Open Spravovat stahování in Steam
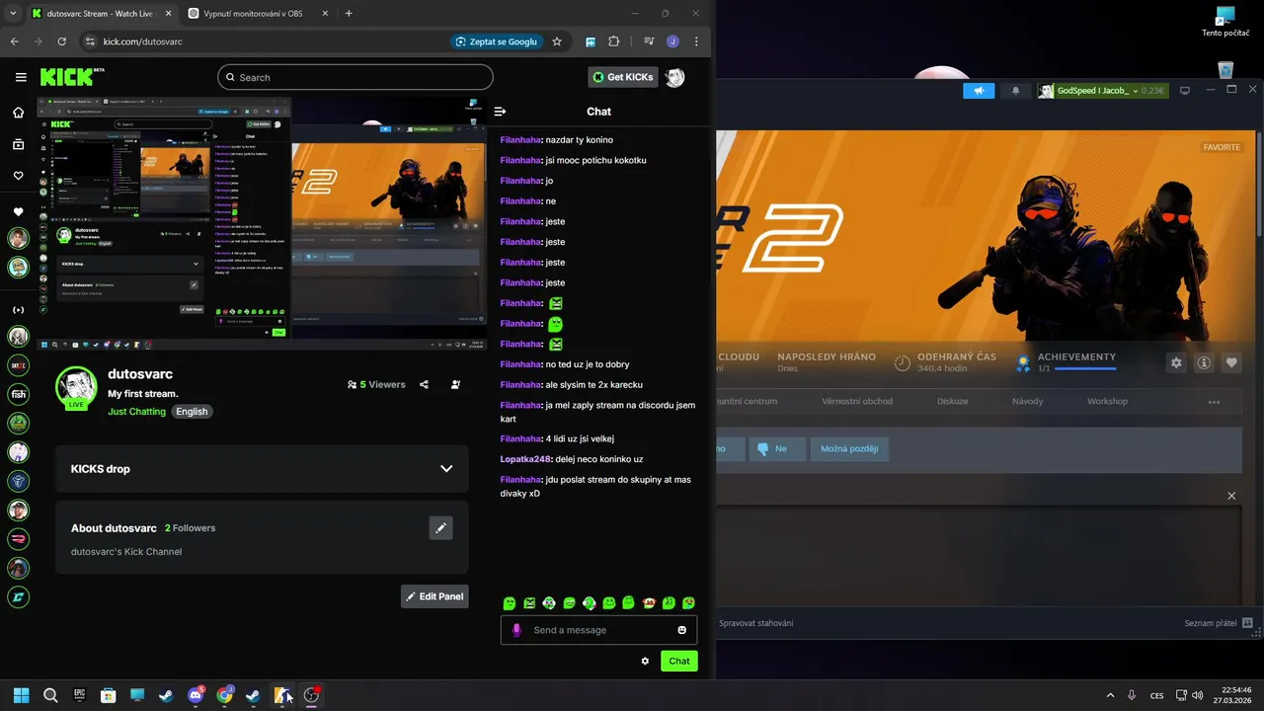 (x=756, y=623)
